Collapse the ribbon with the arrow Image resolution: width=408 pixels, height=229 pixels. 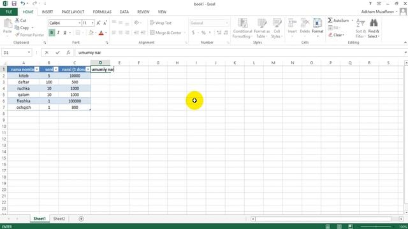[x=405, y=43]
